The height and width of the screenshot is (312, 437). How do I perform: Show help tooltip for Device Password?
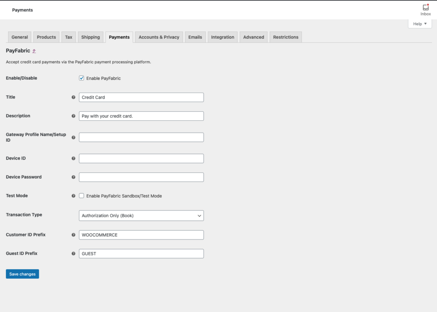coord(73,177)
